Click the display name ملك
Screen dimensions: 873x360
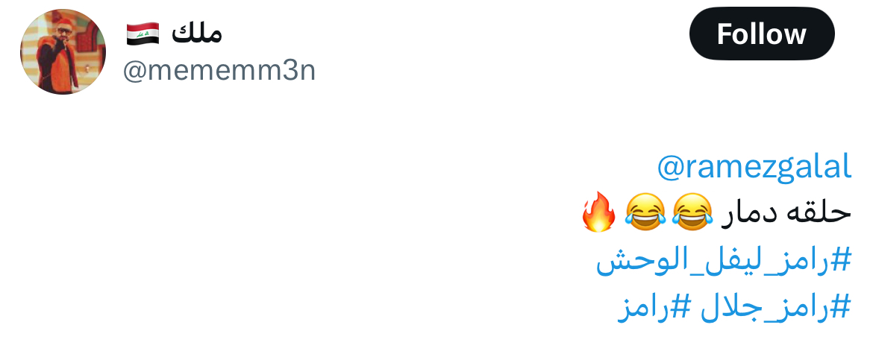point(196,33)
